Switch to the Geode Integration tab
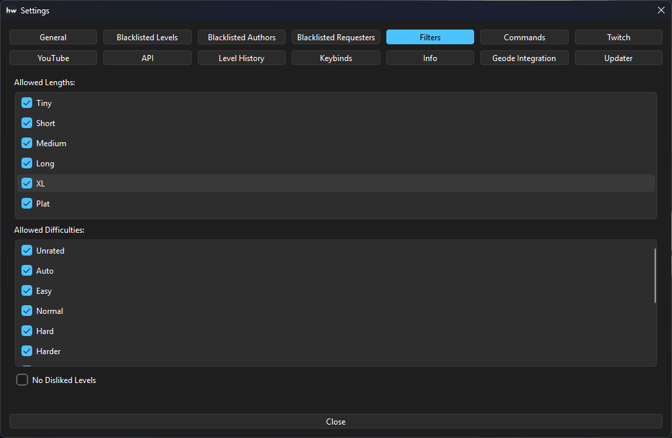The height and width of the screenshot is (438, 672). coord(524,58)
